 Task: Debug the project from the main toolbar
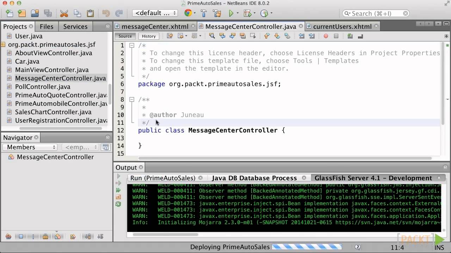pos(247,13)
